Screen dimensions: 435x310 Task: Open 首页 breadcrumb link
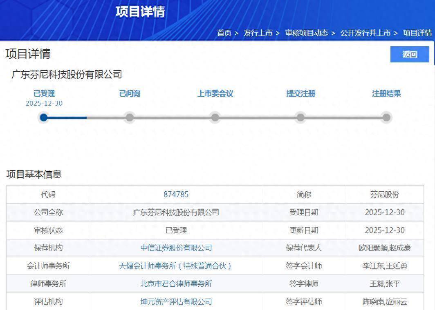click(224, 33)
